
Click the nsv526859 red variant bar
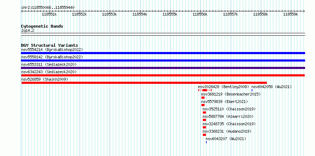144,83
